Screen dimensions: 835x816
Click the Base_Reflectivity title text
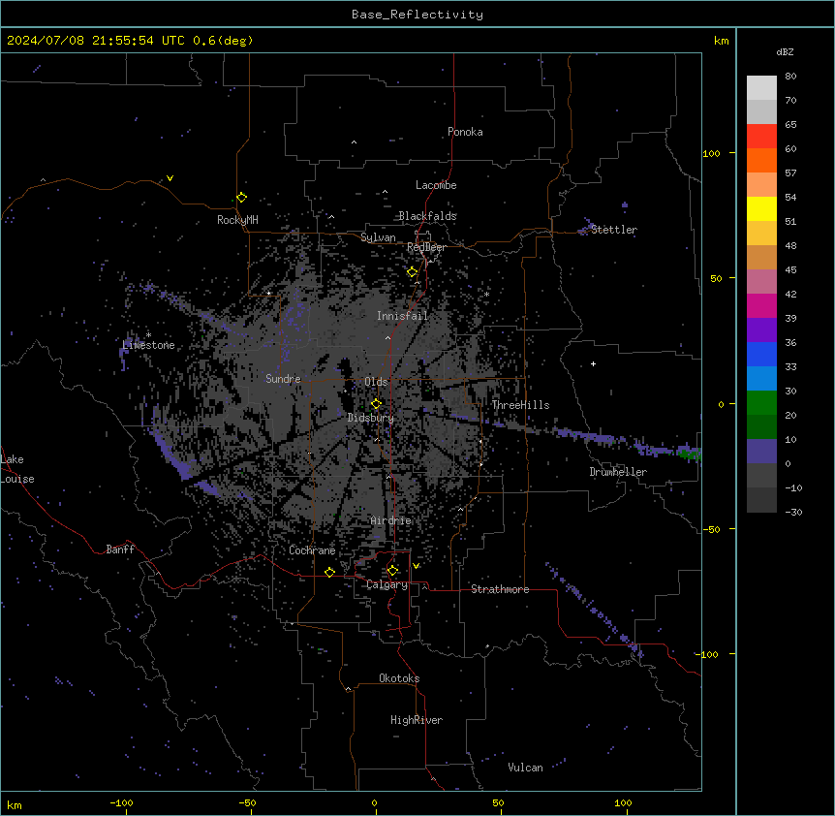(417, 15)
